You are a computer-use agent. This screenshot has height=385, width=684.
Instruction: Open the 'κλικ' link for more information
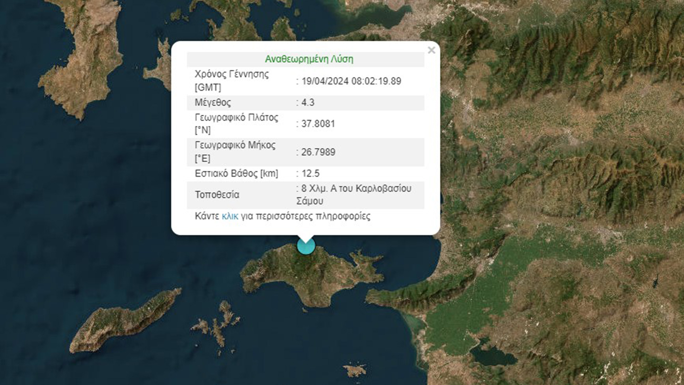(x=230, y=216)
